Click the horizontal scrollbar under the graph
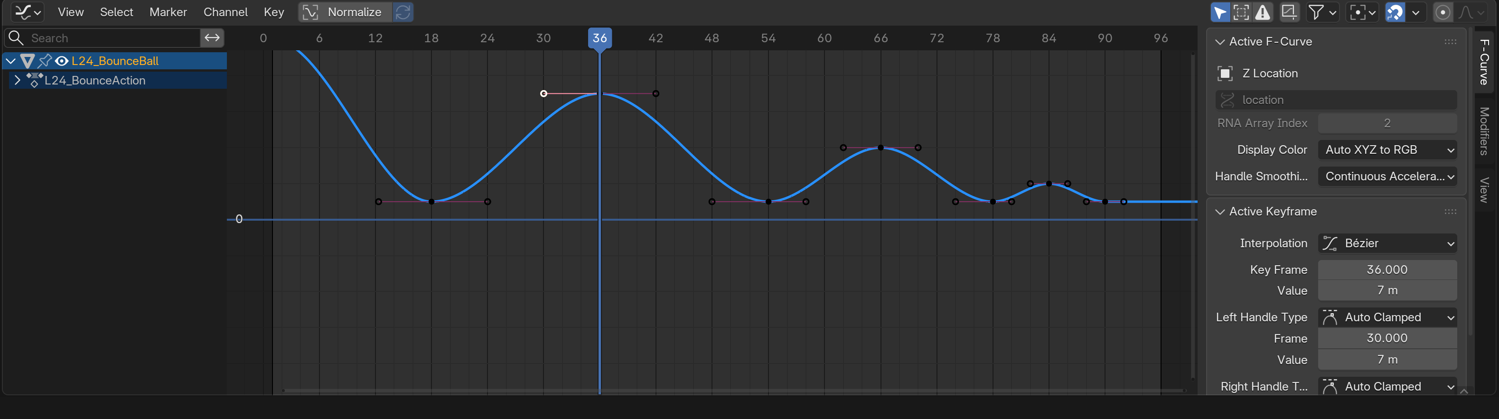The height and width of the screenshot is (419, 1499). click(x=733, y=391)
